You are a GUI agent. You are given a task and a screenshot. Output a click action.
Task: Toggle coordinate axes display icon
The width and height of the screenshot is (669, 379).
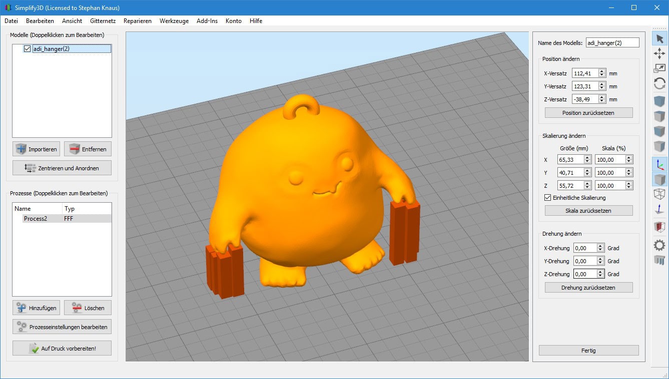coord(659,165)
